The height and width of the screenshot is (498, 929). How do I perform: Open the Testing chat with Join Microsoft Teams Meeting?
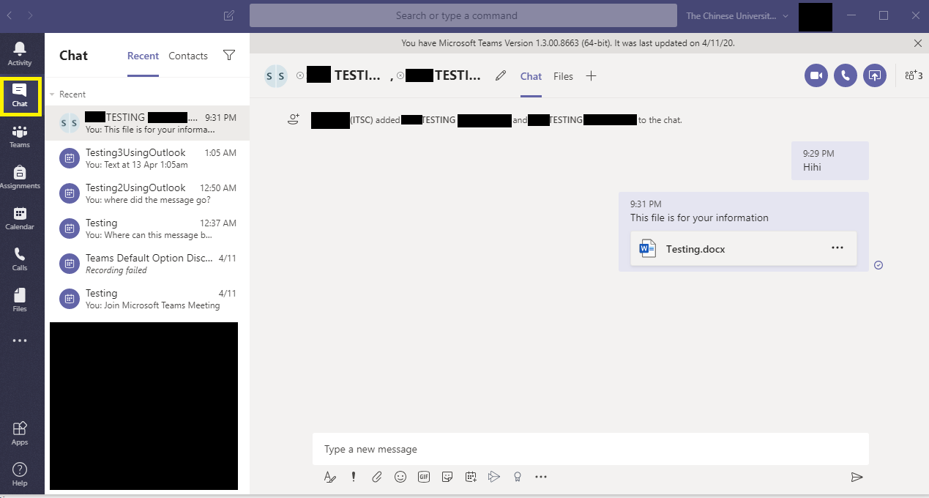(x=147, y=299)
